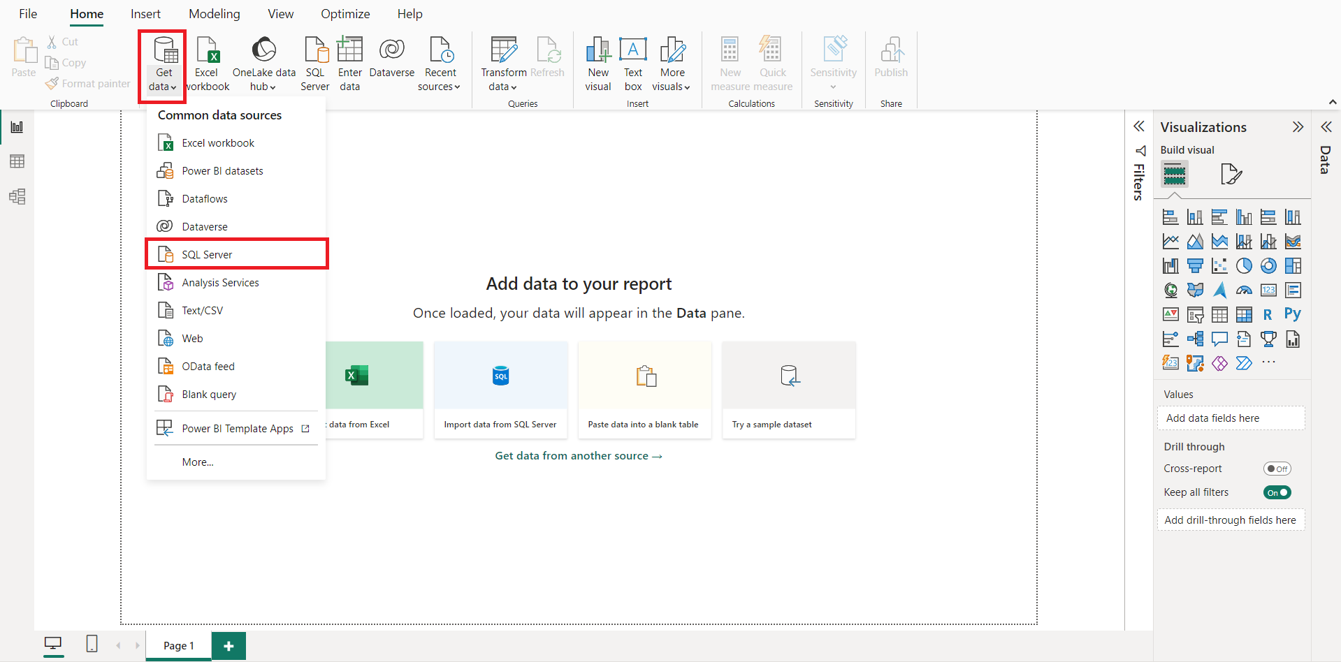This screenshot has height=662, width=1341.
Task: Click the Excel workbook ribbon button
Action: click(x=207, y=64)
